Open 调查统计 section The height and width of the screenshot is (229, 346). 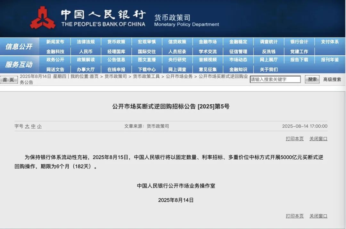pyautogui.click(x=268, y=42)
